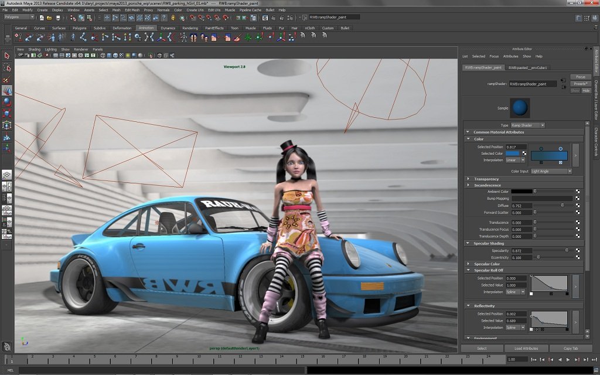Click the Presets button
Viewport: 600px width, 375px height.
click(580, 84)
